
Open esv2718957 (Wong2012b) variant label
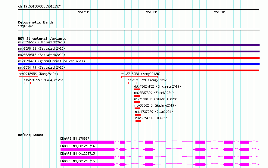43,80
